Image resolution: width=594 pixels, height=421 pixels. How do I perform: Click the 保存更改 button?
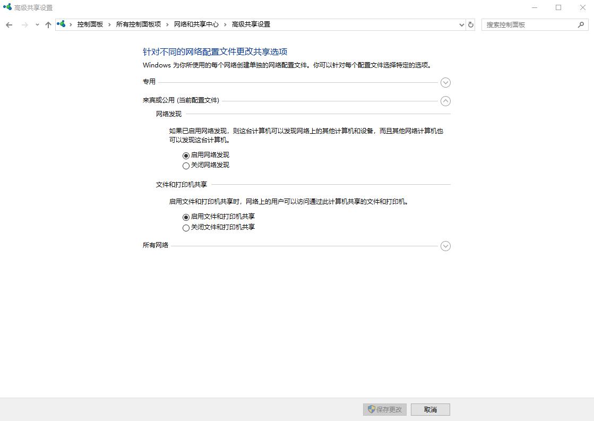385,409
